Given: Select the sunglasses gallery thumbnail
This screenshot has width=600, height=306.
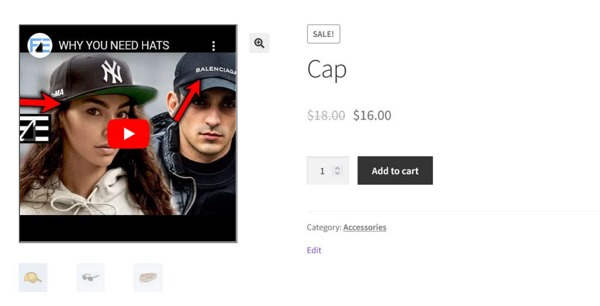Looking at the screenshot, I should coord(90,277).
